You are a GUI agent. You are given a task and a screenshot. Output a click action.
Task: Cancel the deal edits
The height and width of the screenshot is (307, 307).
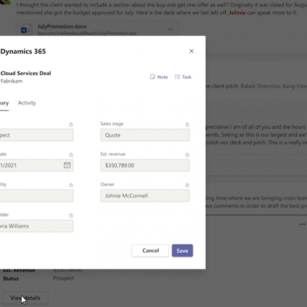(150, 251)
